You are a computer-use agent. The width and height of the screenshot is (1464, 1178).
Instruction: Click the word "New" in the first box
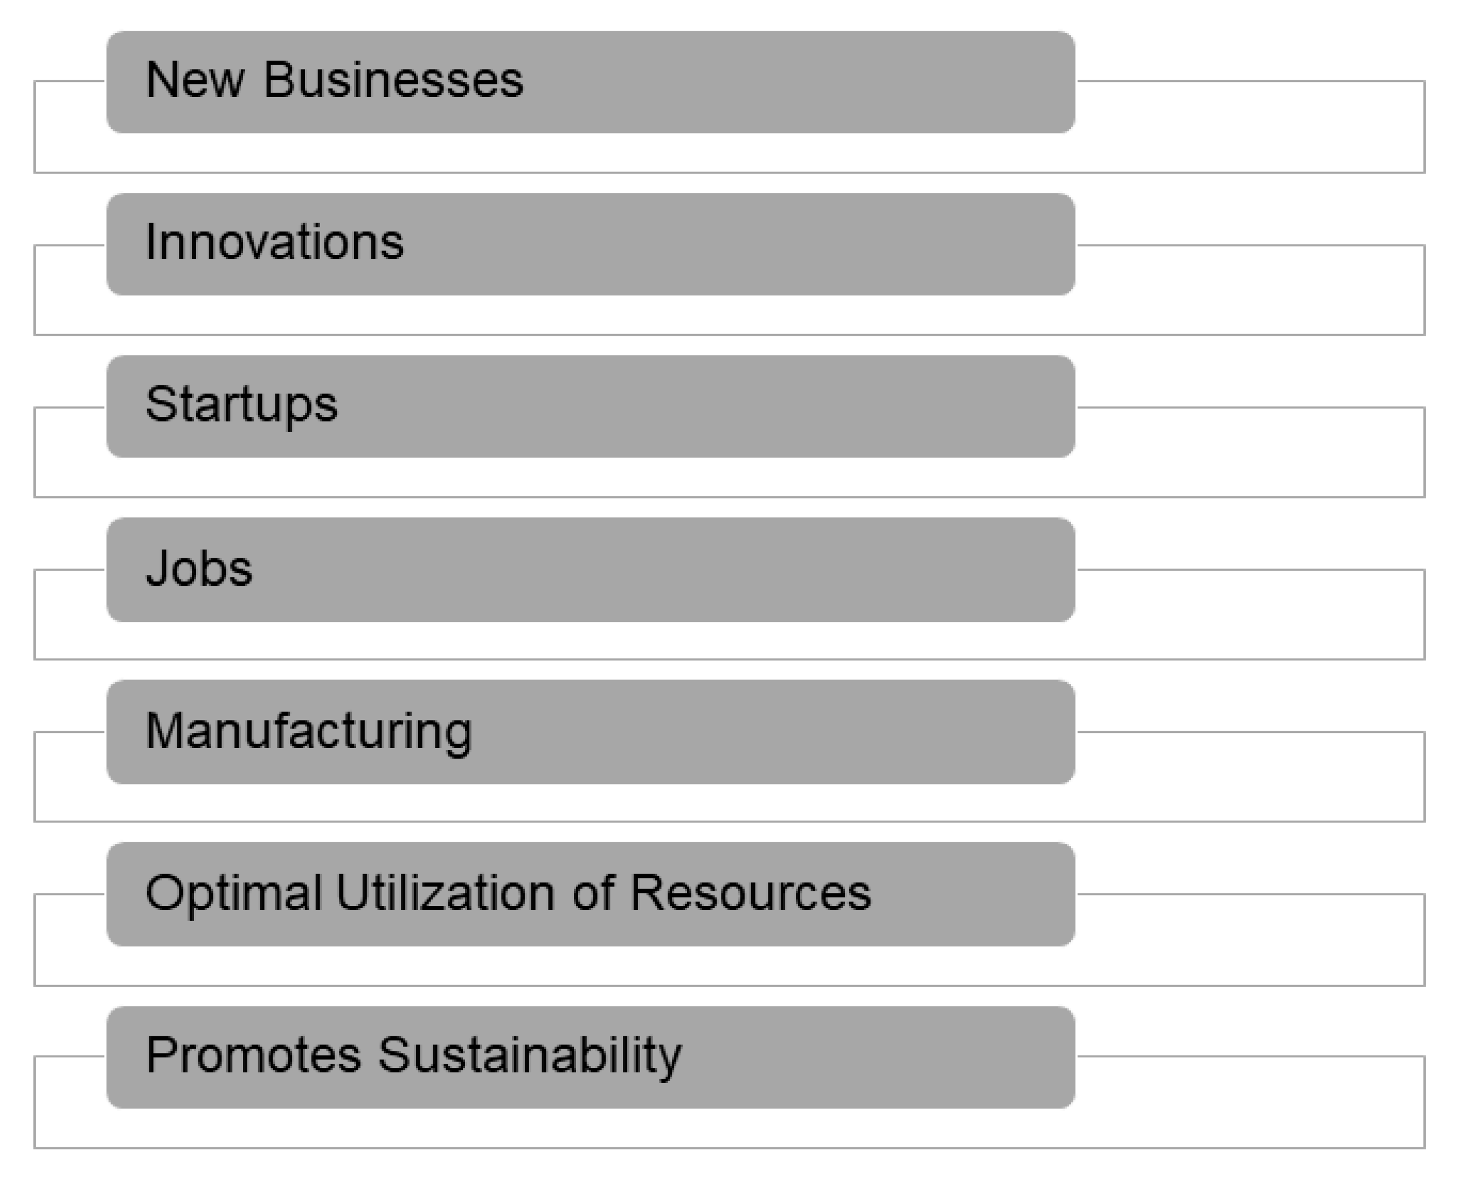point(195,80)
